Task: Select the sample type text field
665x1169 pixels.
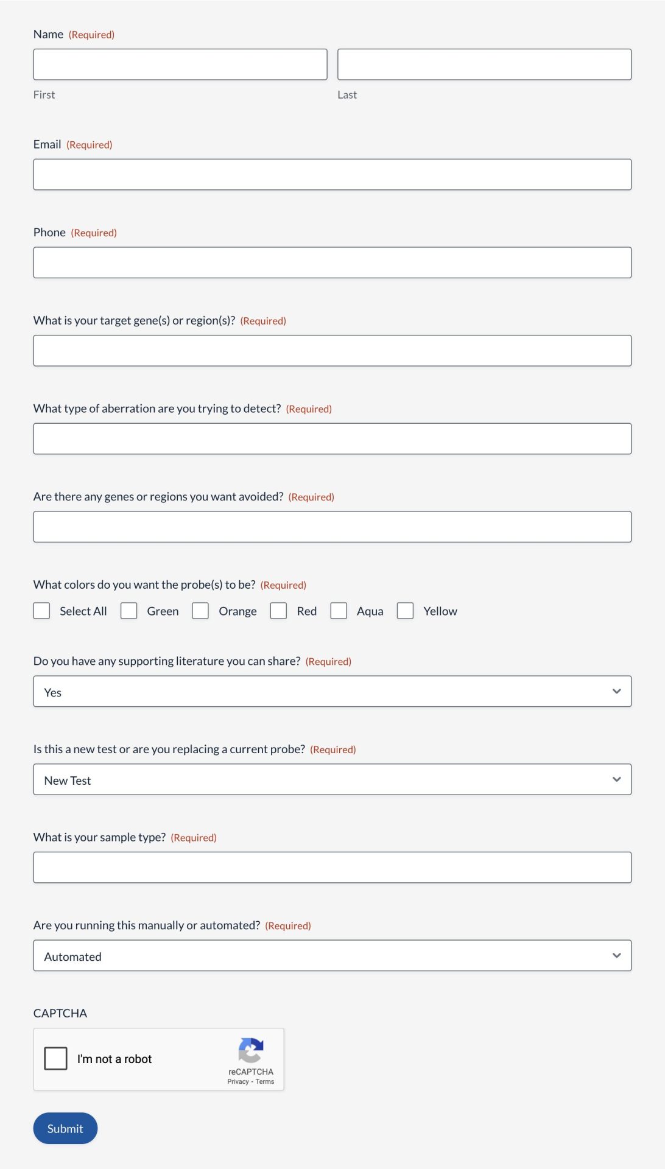Action: 332,868
